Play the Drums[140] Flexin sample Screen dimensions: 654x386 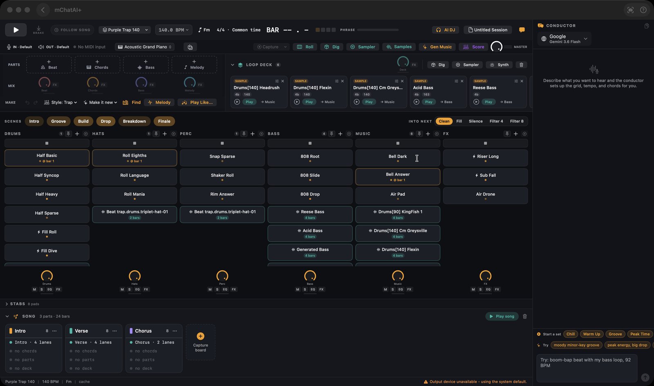coord(309,102)
